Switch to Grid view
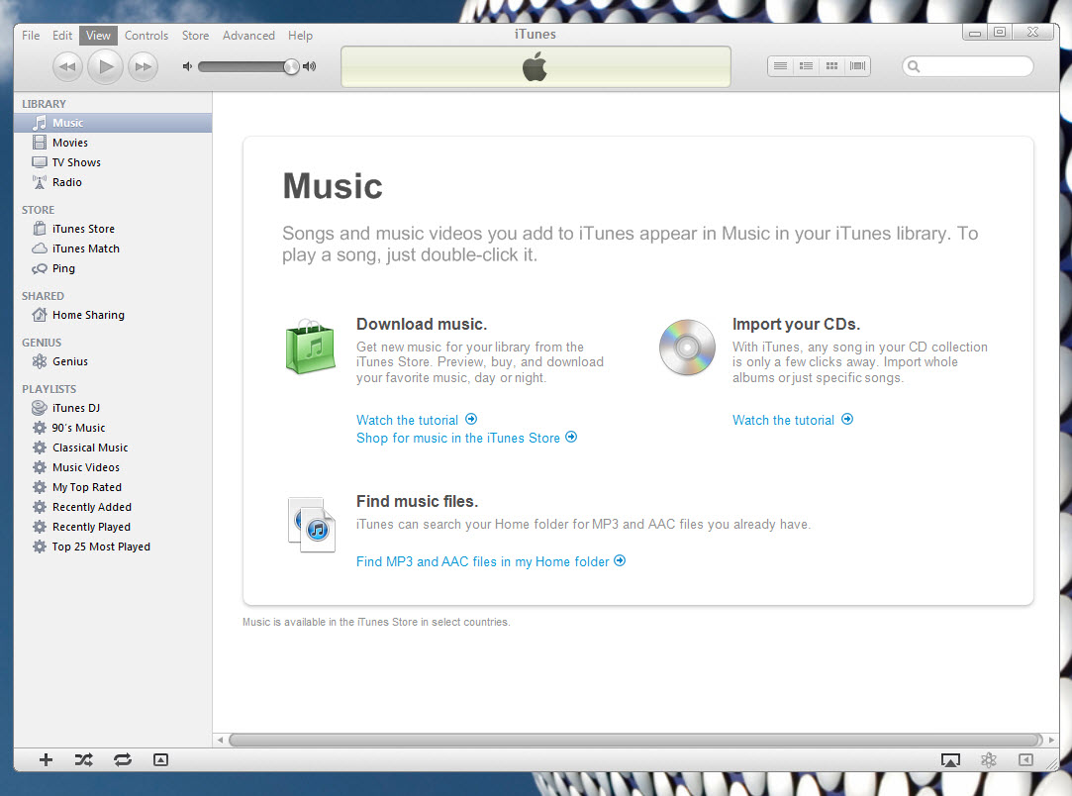This screenshot has width=1072, height=796. (x=832, y=66)
